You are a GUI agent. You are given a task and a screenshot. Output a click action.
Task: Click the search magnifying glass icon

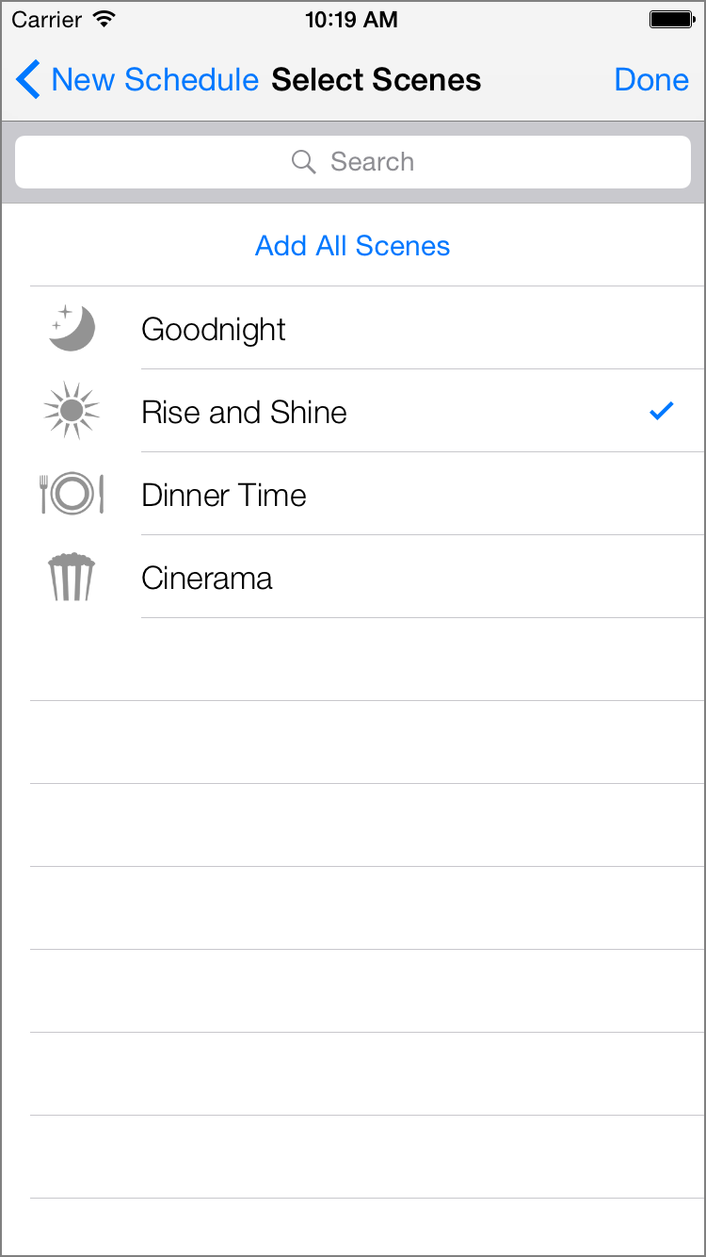coord(303,162)
